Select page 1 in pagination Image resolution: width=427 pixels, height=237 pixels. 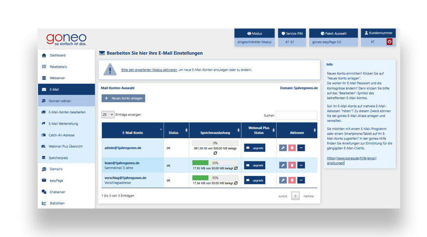(x=295, y=196)
